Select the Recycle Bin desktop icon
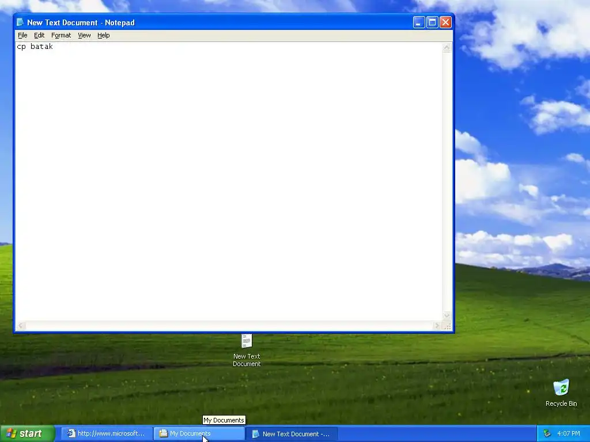The height and width of the screenshot is (442, 590). 561,393
